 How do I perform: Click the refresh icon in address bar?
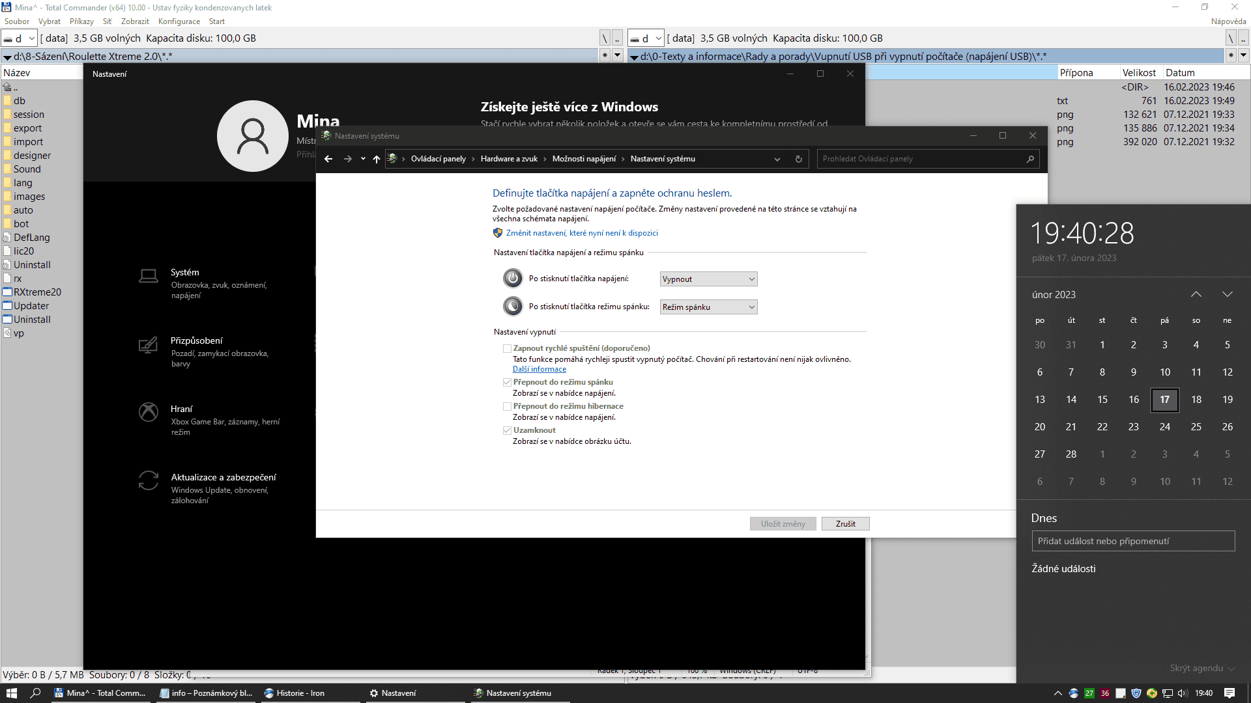798,159
